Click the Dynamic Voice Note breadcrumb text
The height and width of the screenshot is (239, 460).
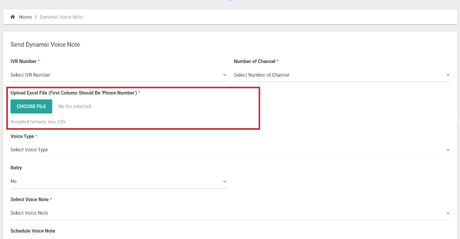(62, 17)
